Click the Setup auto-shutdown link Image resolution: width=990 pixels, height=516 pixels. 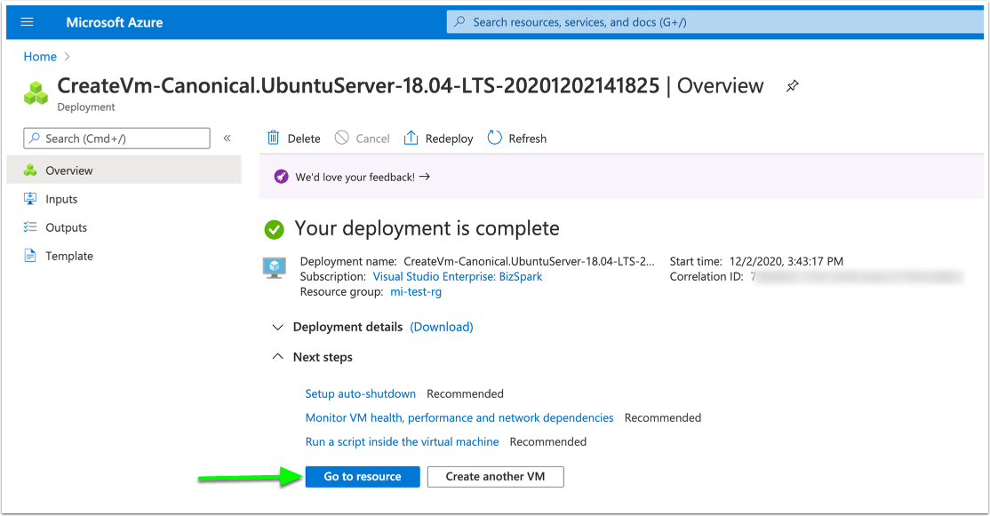pyautogui.click(x=360, y=393)
